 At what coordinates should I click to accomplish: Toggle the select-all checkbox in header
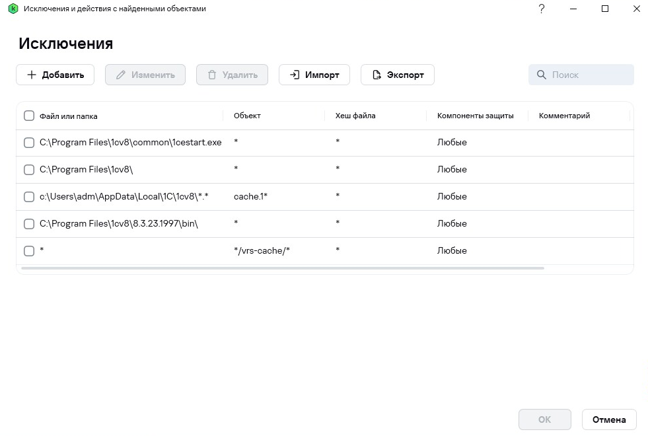point(29,116)
